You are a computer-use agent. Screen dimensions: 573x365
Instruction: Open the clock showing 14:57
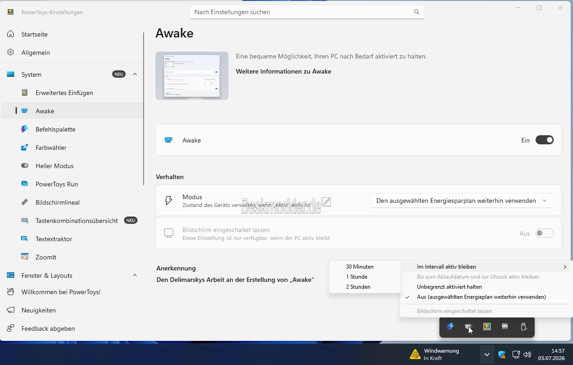pos(551,354)
